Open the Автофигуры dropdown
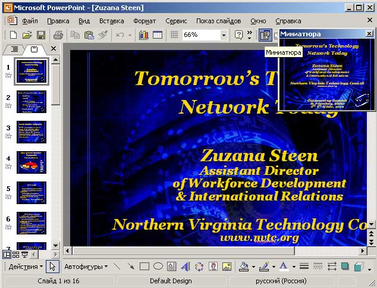 click(x=86, y=267)
